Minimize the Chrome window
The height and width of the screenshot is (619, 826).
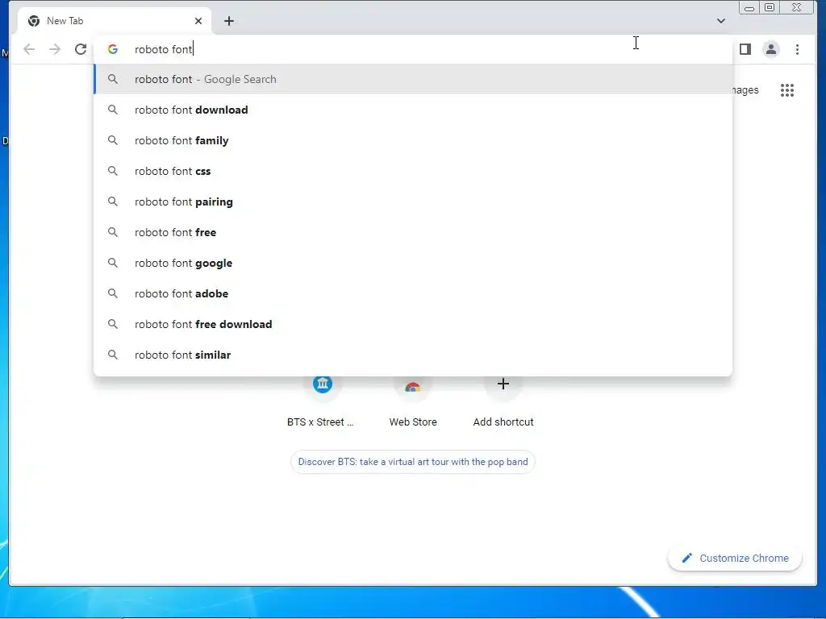point(749,8)
